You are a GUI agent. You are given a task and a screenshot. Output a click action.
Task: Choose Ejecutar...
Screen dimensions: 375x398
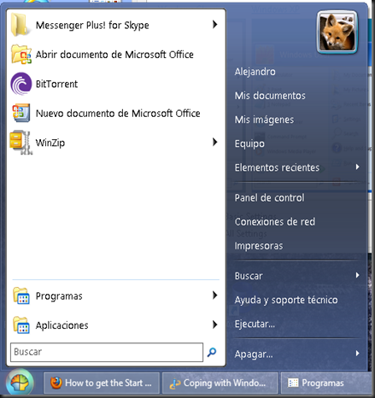(255, 324)
